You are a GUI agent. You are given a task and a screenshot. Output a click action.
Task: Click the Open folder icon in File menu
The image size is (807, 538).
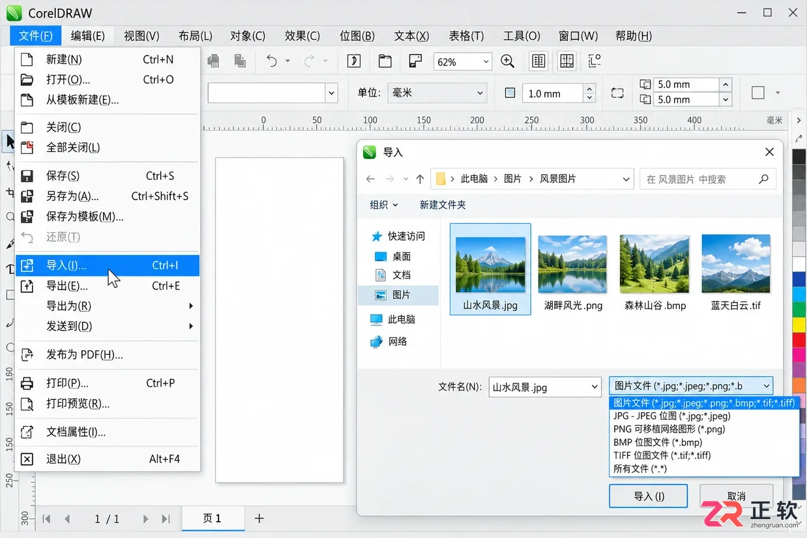click(x=27, y=80)
